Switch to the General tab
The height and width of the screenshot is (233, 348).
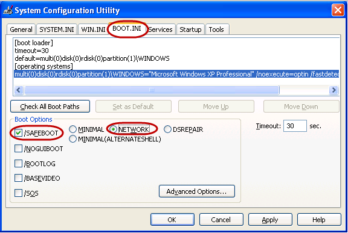point(21,30)
